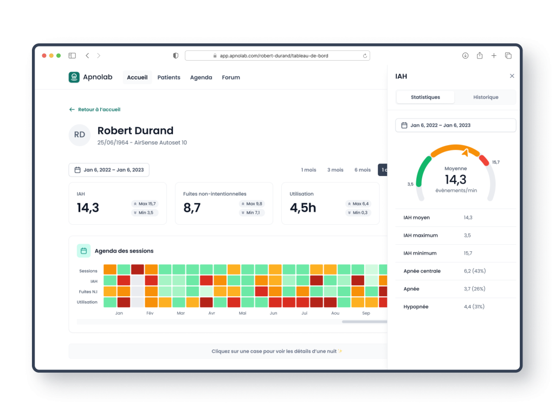Show the tab overview icon

pos(508,56)
